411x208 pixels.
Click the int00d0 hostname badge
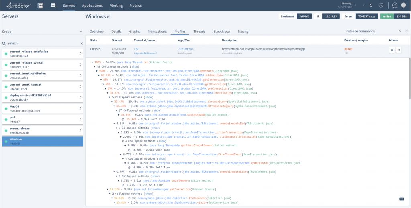tap(304, 16)
